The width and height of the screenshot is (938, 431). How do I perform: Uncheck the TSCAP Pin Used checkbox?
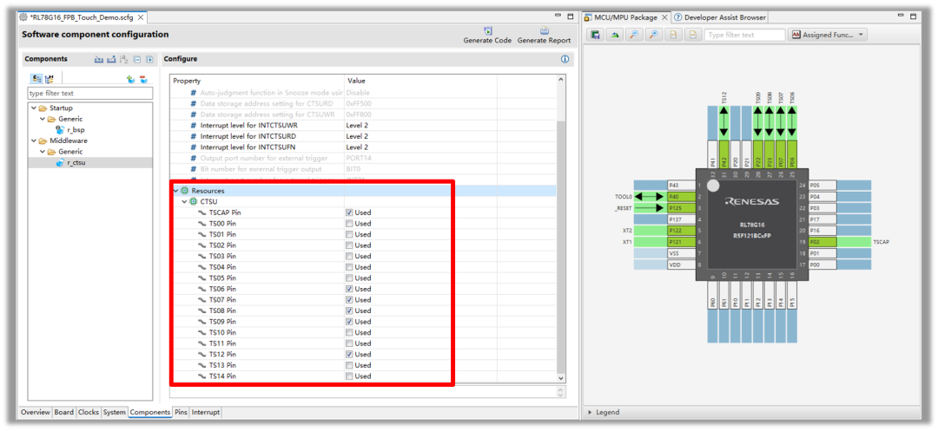tap(349, 212)
